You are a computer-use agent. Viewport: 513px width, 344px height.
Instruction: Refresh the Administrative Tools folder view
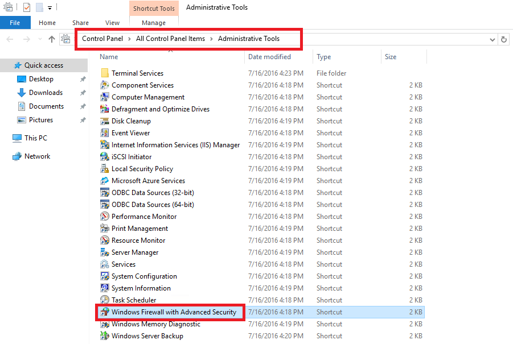click(x=504, y=40)
